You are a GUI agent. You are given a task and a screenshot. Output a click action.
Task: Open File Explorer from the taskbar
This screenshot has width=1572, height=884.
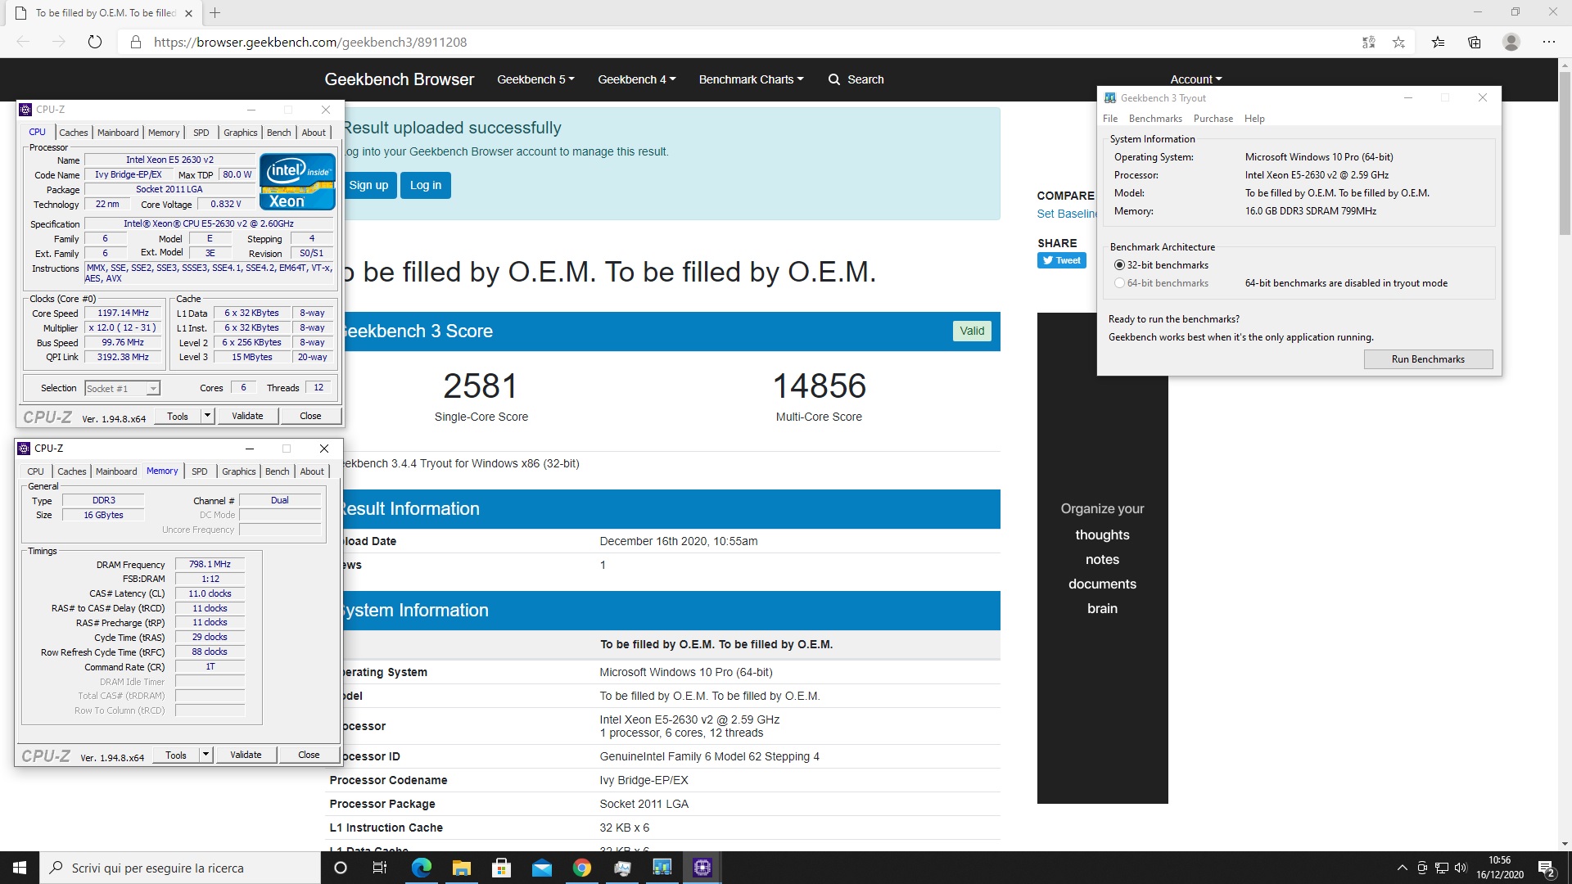coord(461,868)
